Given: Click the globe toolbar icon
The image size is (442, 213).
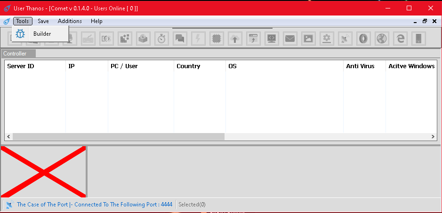Looking at the screenshot, I should 382,39.
